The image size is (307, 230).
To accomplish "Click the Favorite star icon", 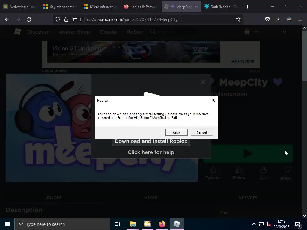I will pos(213,170).
